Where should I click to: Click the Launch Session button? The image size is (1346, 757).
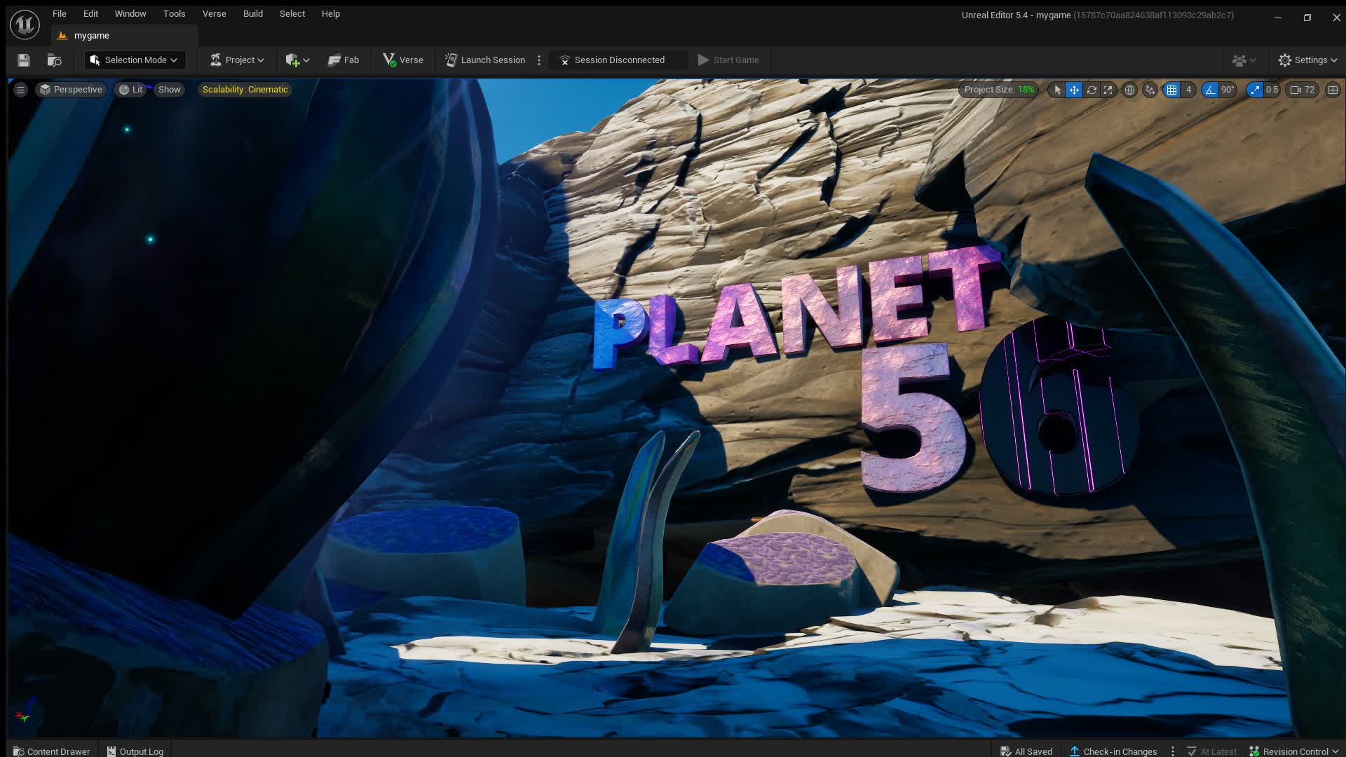pyautogui.click(x=485, y=60)
